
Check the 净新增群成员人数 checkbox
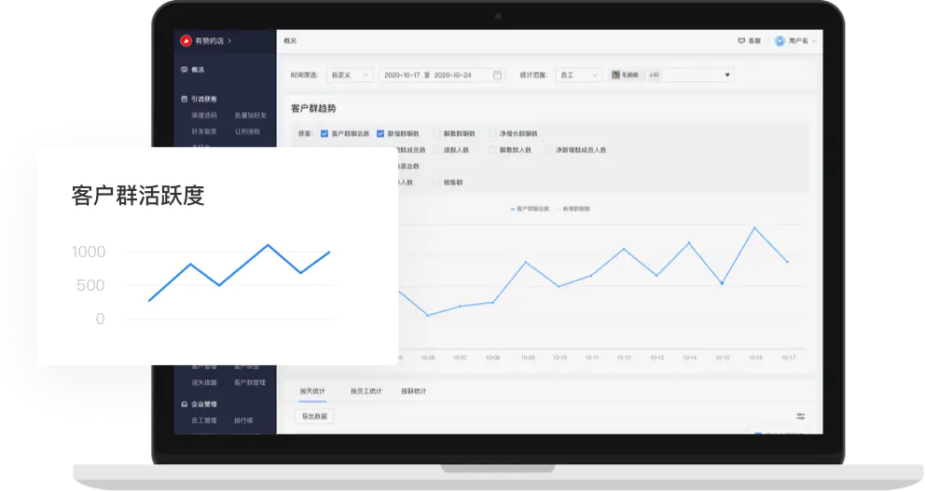click(x=548, y=150)
